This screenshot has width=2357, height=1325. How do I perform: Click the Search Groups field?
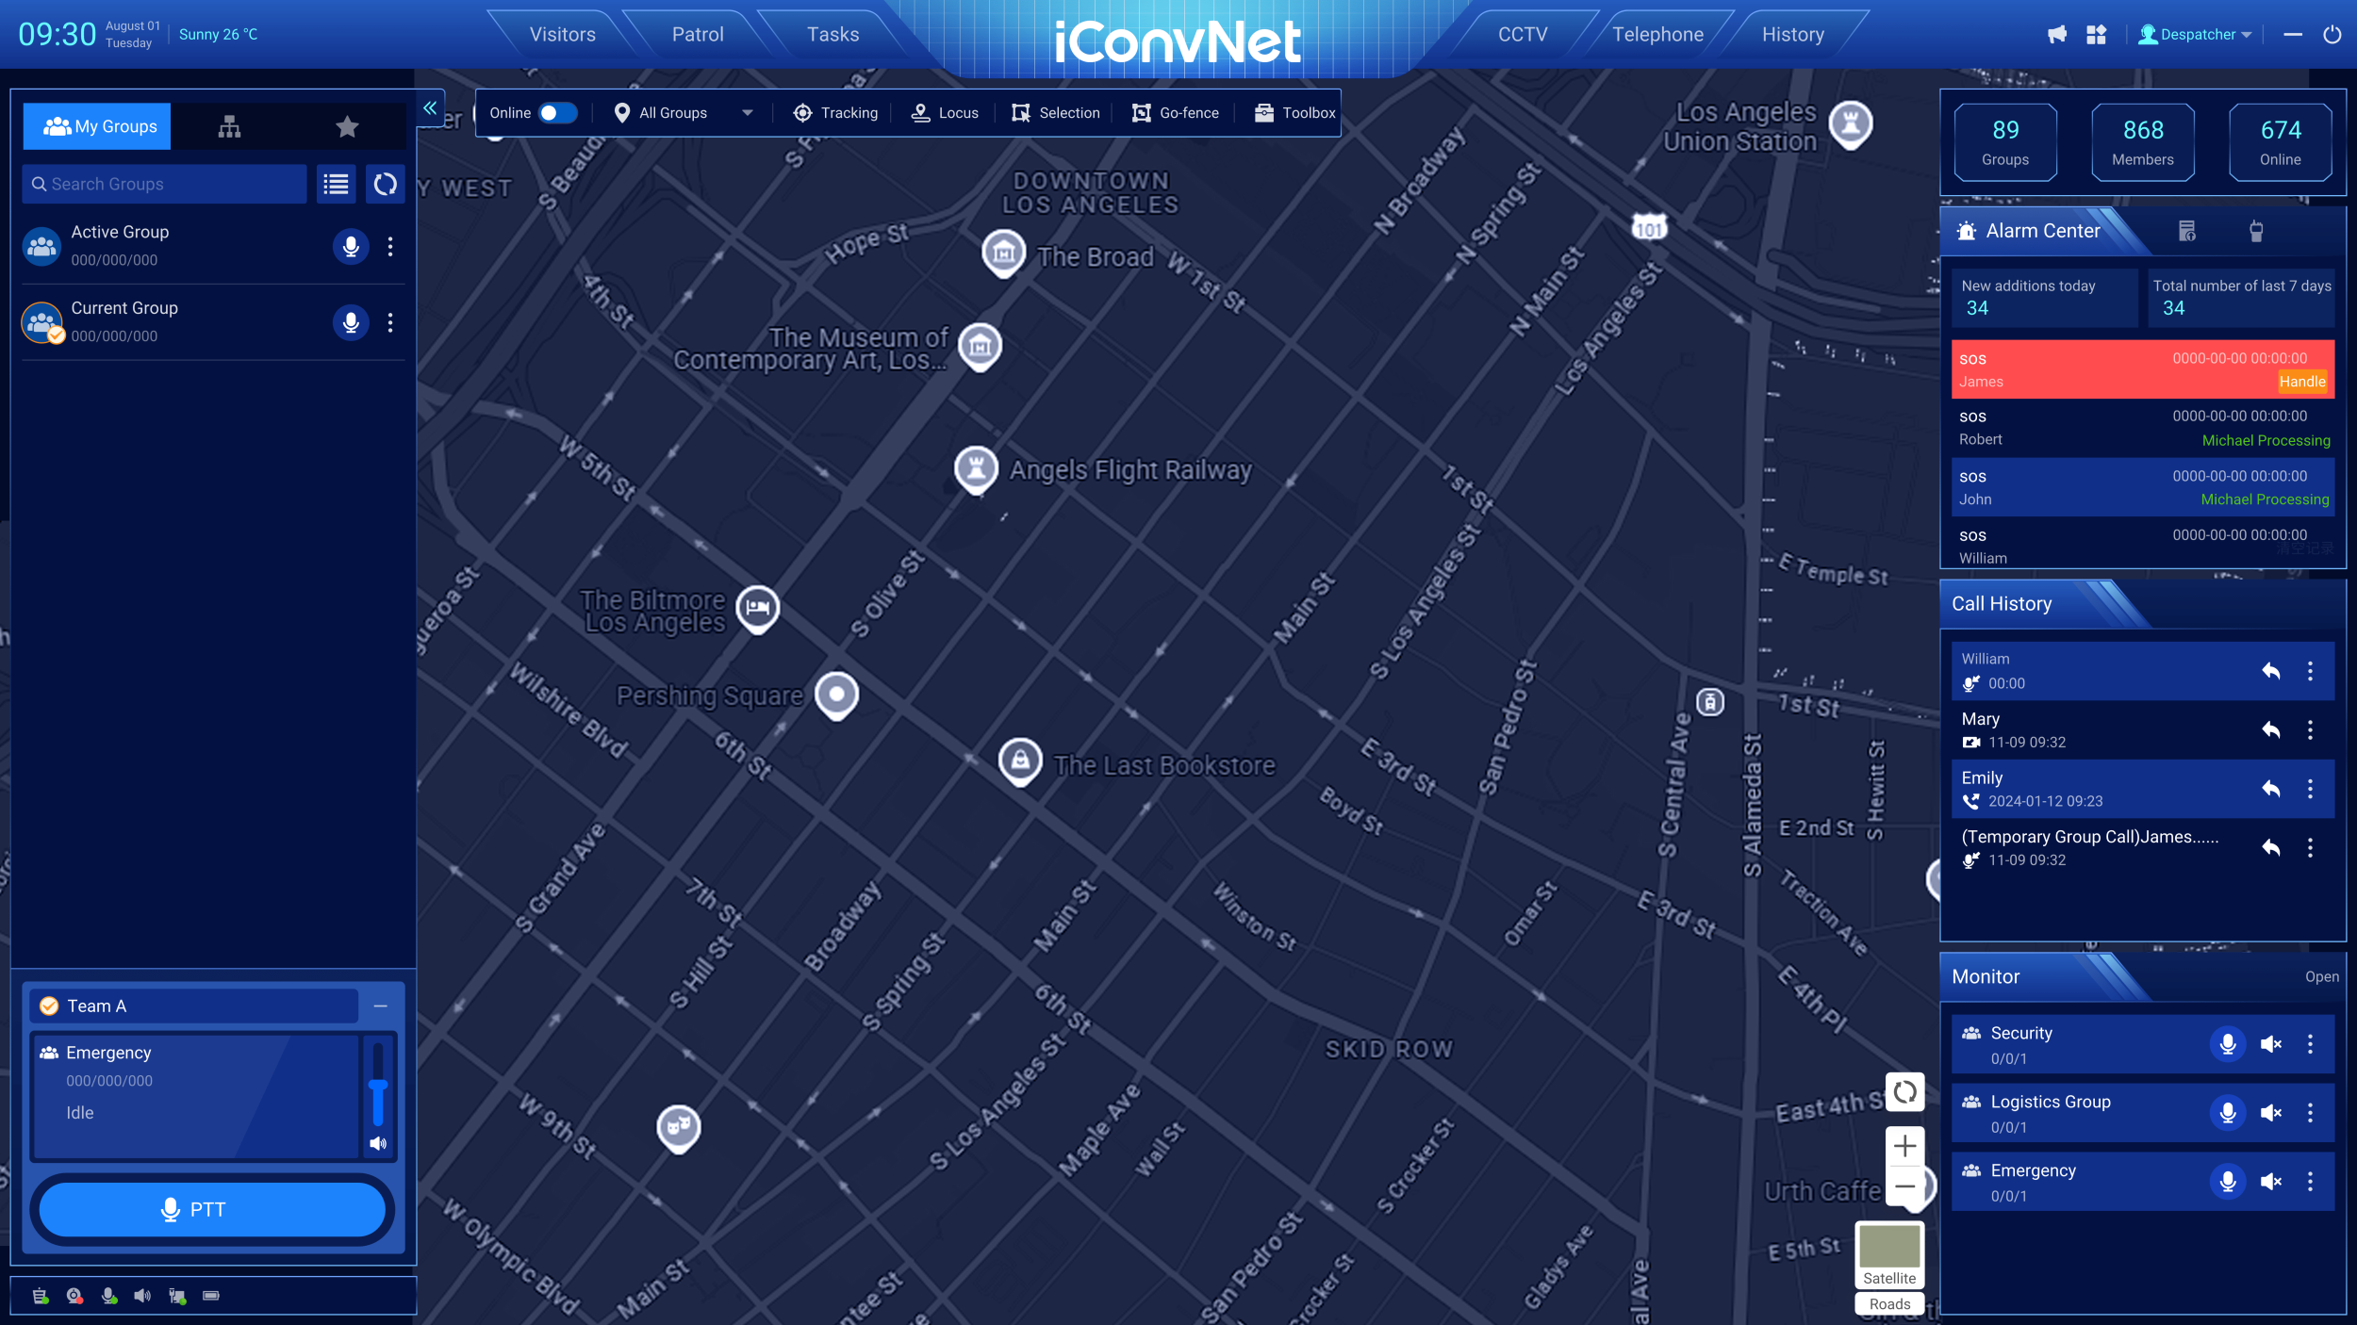coord(164,184)
